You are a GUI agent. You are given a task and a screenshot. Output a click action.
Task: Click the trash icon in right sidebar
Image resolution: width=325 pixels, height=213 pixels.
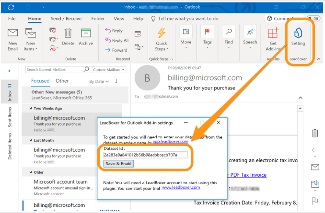tap(315, 133)
